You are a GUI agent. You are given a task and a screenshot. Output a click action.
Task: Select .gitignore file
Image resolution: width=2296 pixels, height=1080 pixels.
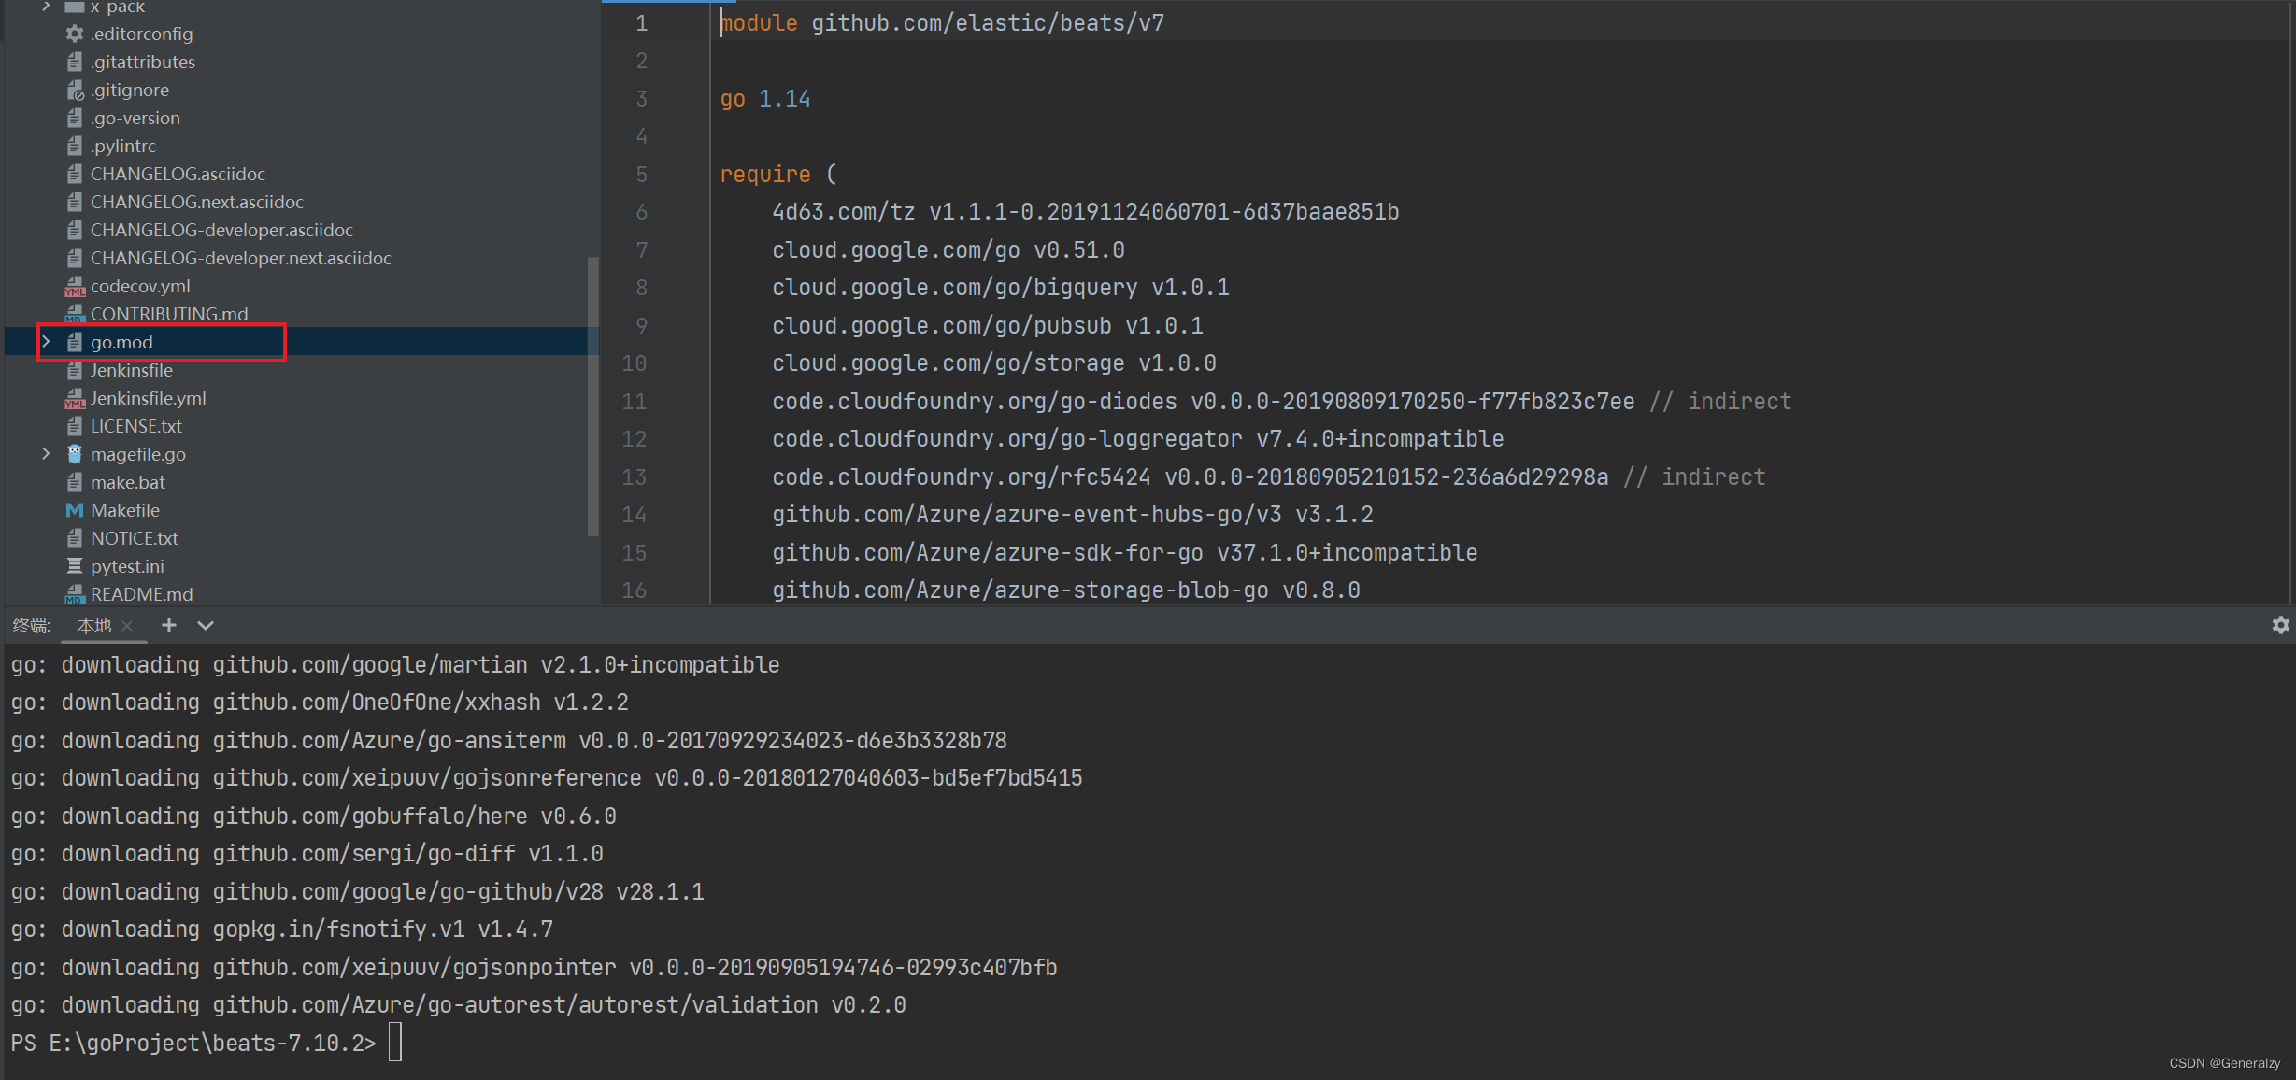(130, 90)
